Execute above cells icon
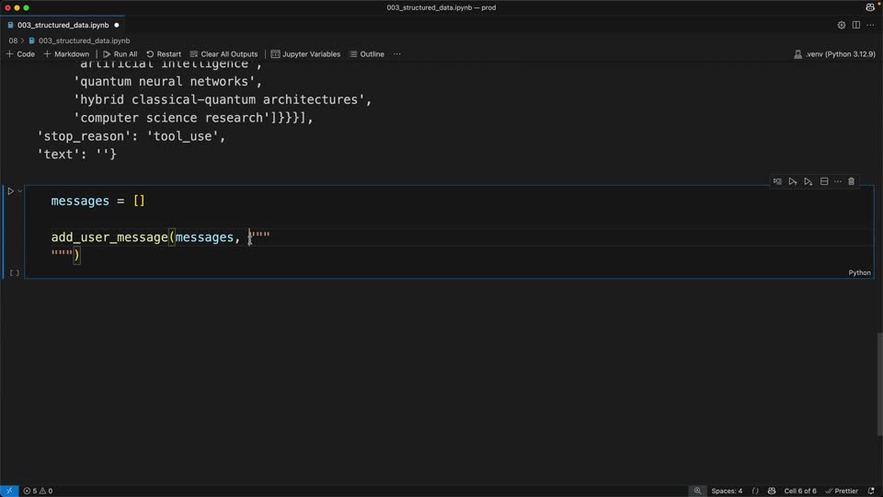The height and width of the screenshot is (497, 883). tap(792, 181)
